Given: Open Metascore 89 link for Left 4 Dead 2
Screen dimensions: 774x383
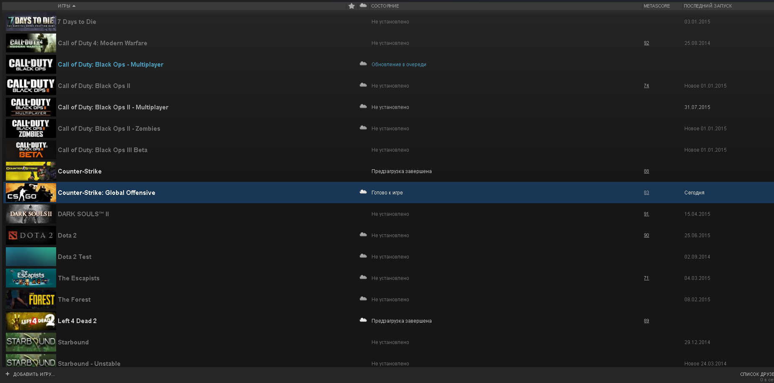Looking at the screenshot, I should coord(646,321).
